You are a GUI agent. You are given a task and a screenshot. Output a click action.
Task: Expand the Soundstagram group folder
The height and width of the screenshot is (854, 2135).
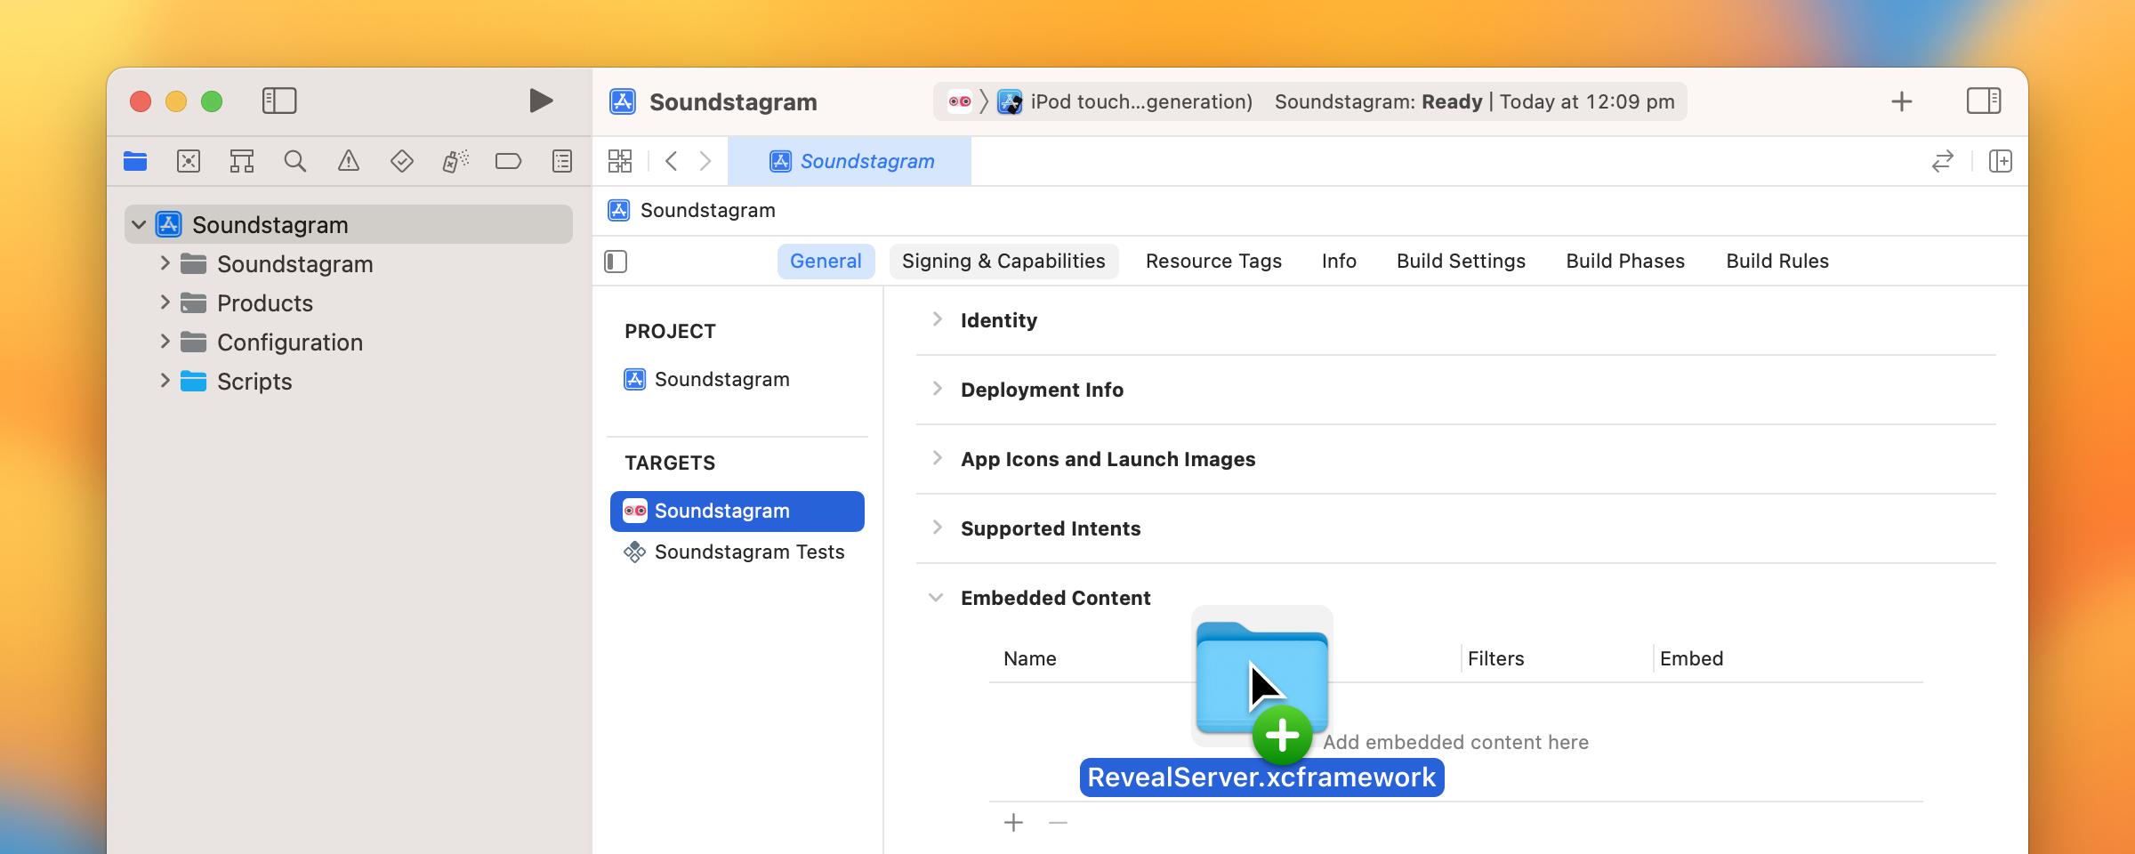click(165, 263)
